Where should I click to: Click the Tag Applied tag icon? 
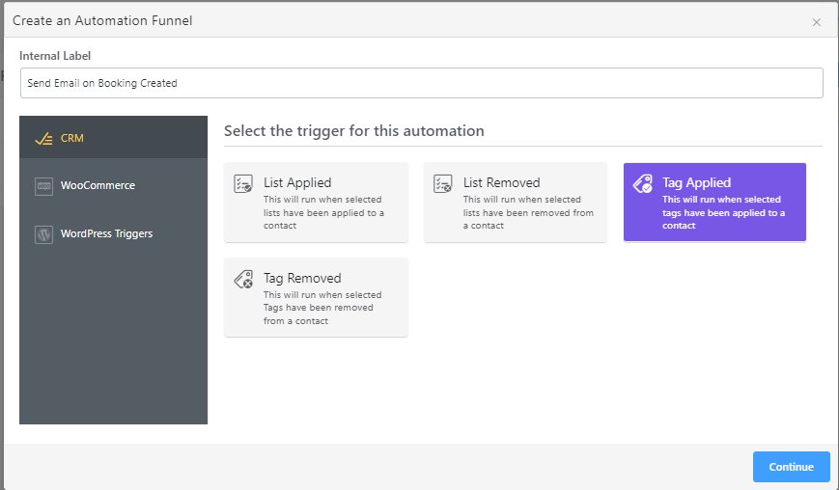[643, 184]
